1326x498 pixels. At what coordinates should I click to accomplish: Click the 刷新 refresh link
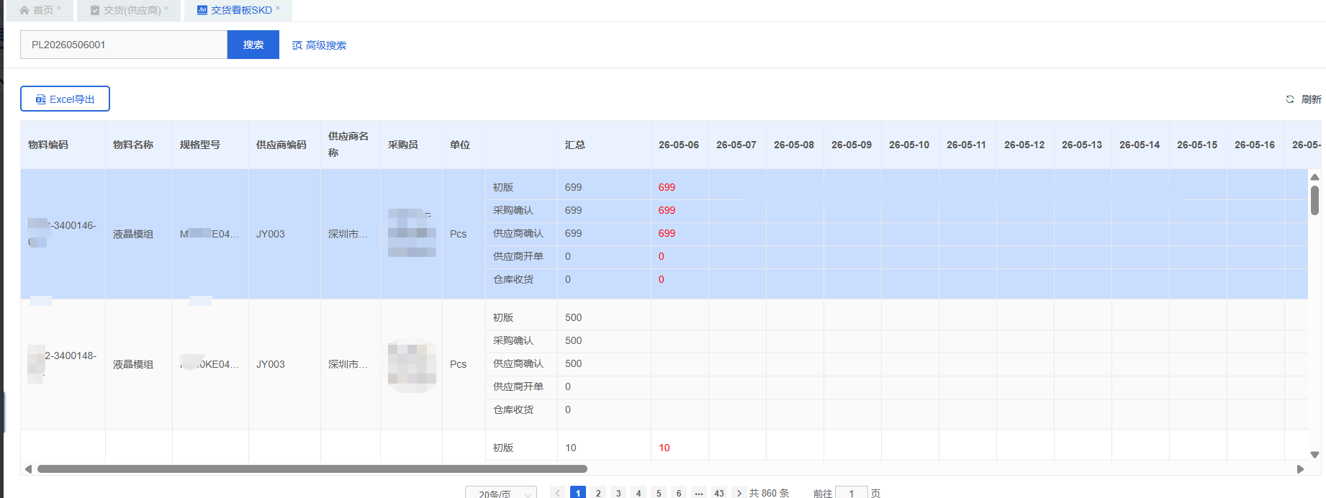[1304, 99]
